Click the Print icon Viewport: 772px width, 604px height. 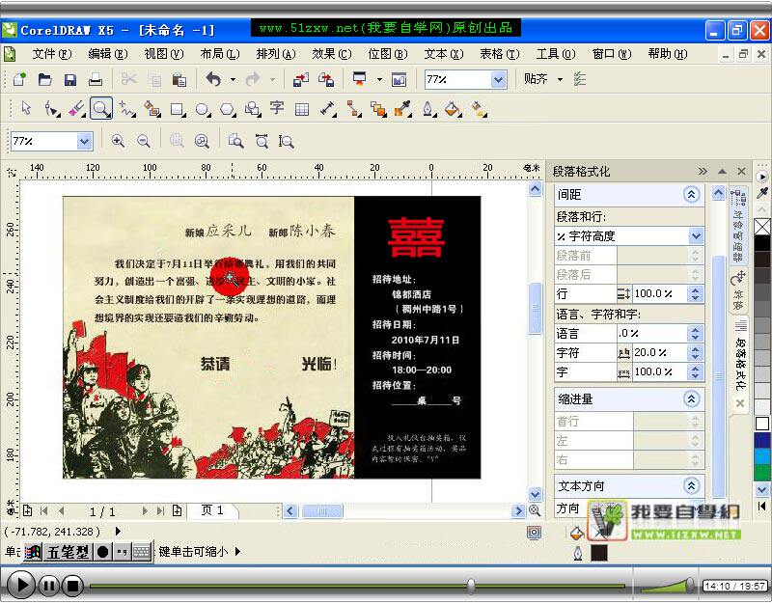tap(95, 79)
